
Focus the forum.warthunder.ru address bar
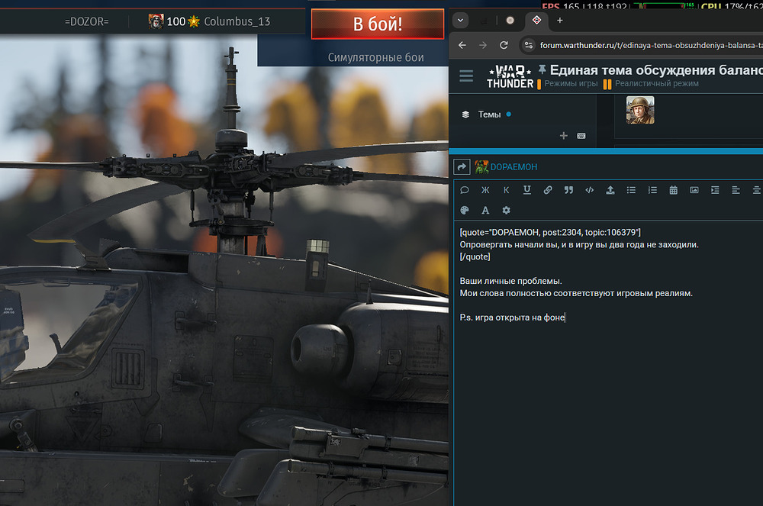(651, 45)
